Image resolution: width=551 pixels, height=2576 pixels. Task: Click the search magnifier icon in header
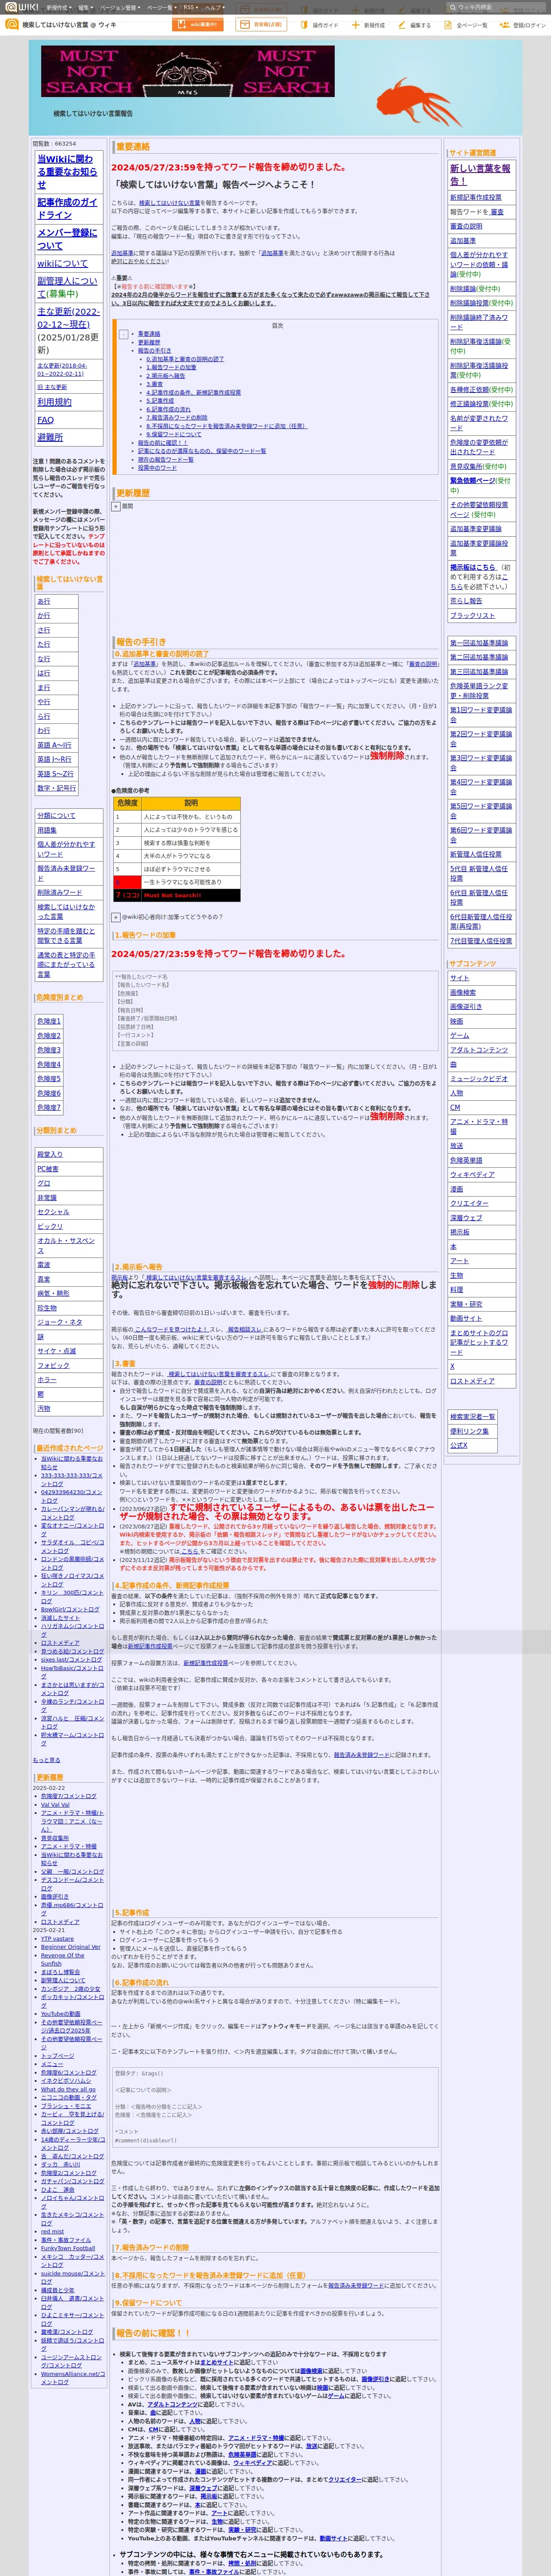[x=451, y=7]
